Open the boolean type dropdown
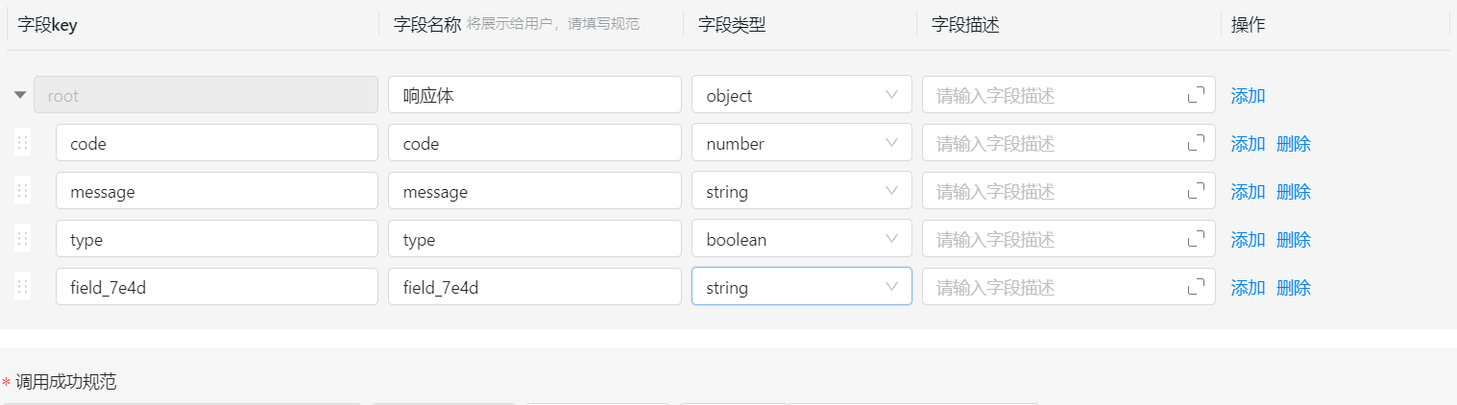Image resolution: width=1457 pixels, height=405 pixels. 801,239
